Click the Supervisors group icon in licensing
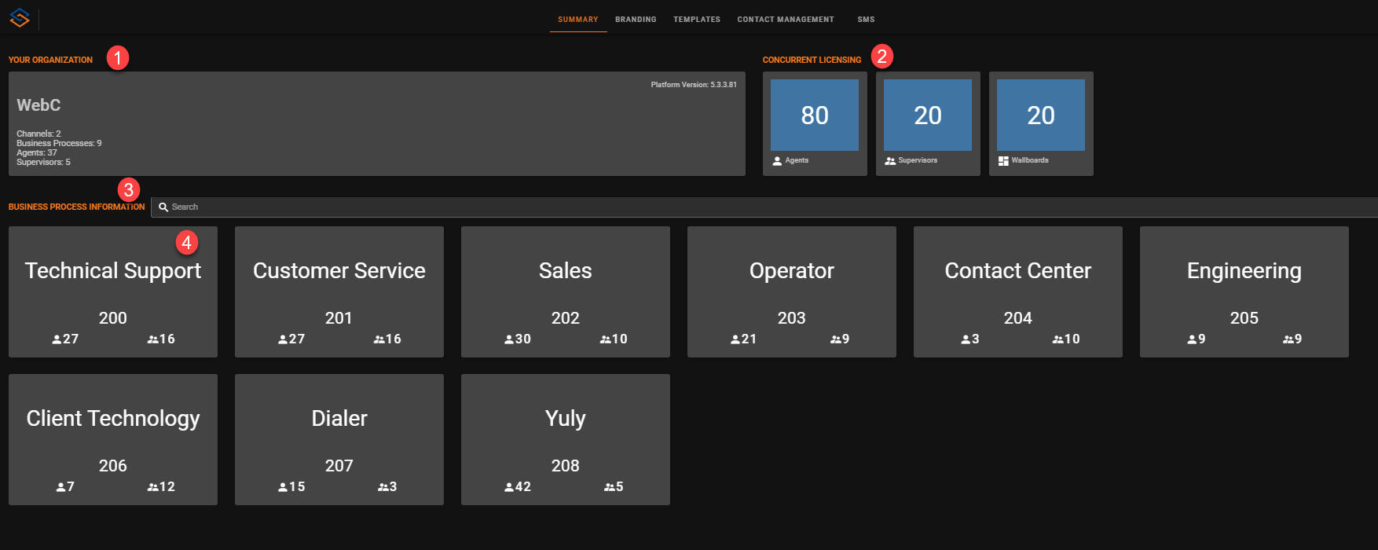 (x=890, y=160)
